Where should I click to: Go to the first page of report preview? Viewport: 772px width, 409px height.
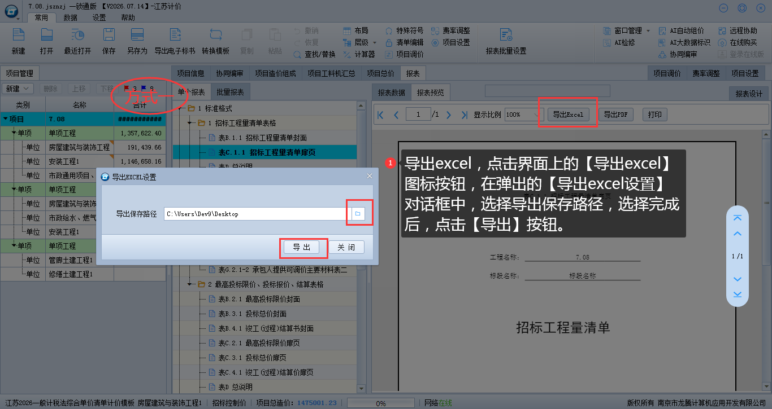click(380, 115)
